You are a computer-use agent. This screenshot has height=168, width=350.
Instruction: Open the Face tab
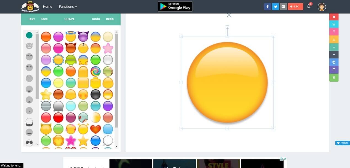point(44,19)
